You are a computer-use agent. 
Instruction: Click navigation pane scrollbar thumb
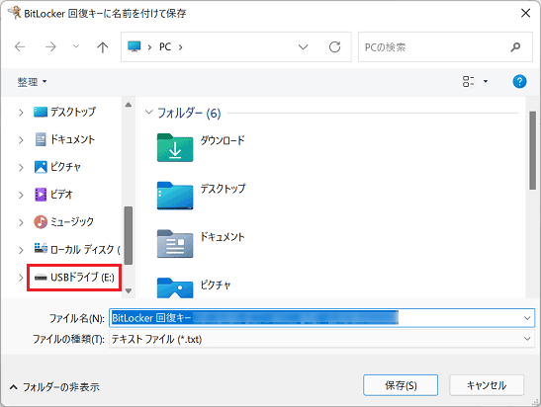click(129, 235)
